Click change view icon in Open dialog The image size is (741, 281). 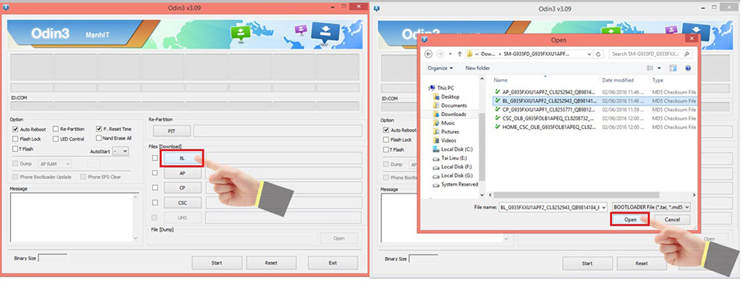click(x=650, y=68)
